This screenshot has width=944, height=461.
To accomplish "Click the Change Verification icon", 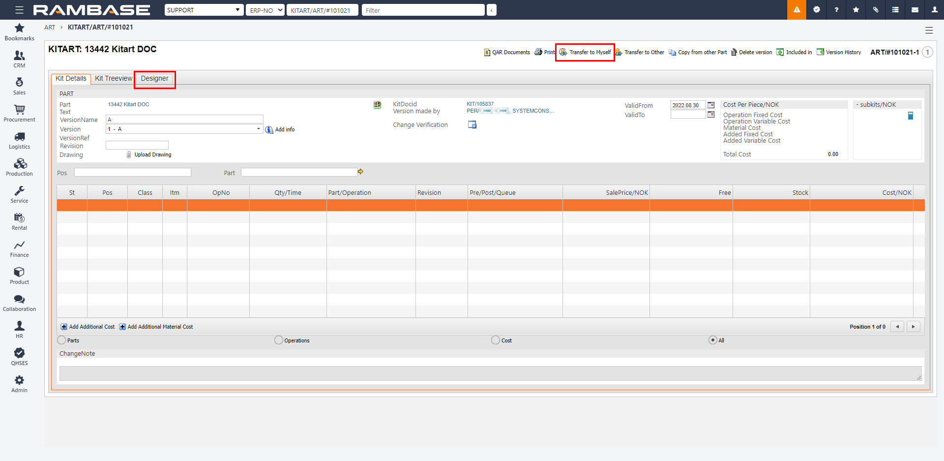I will point(472,125).
